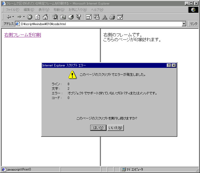Click the Refresh page icon
The image size is (200, 173).
point(37,17)
